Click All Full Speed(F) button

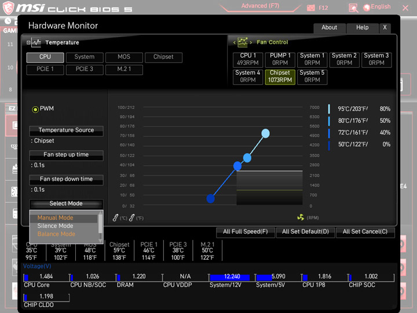(246, 232)
